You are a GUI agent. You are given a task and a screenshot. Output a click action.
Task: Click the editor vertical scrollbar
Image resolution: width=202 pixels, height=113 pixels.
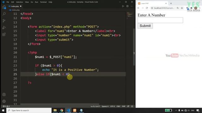(x=134, y=47)
